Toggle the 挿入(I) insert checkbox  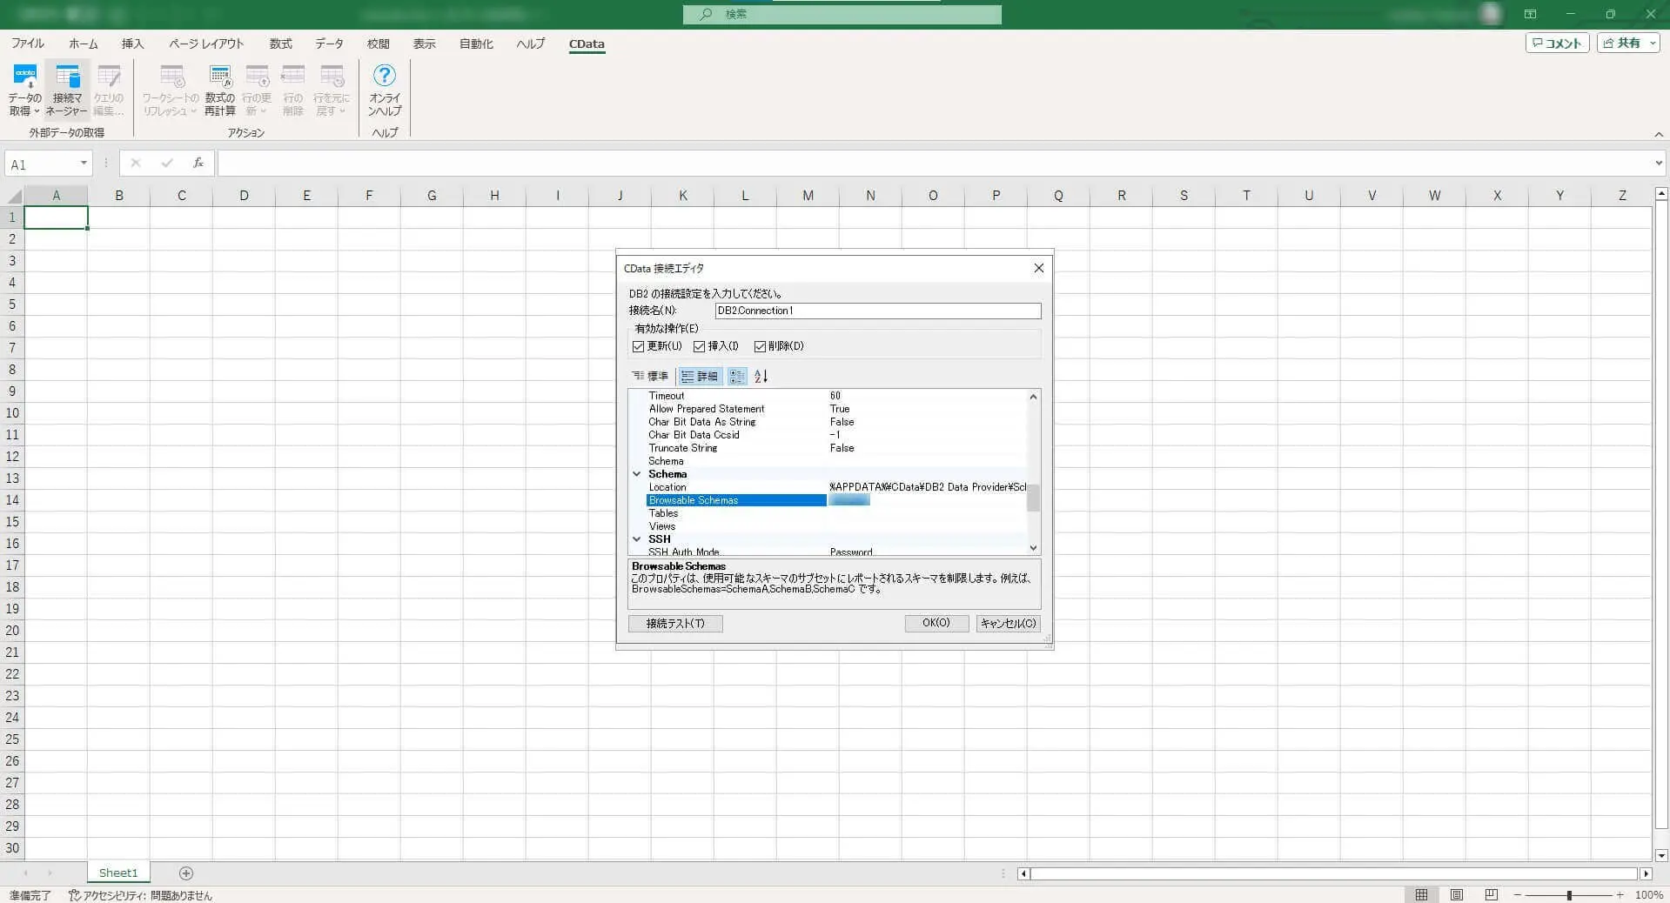pos(700,346)
